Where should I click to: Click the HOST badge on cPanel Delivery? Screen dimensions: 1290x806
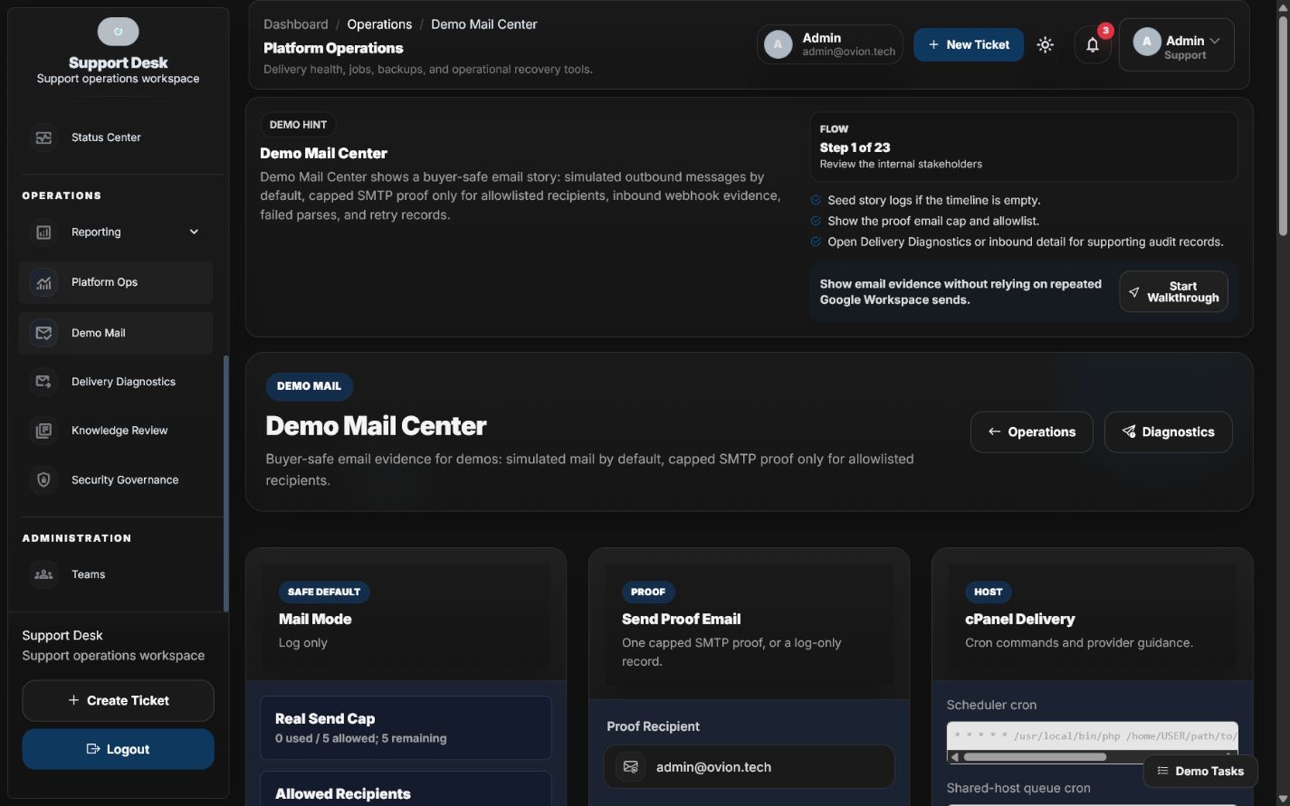(x=989, y=592)
